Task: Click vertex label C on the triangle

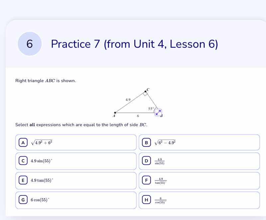Action: pyautogui.click(x=148, y=89)
